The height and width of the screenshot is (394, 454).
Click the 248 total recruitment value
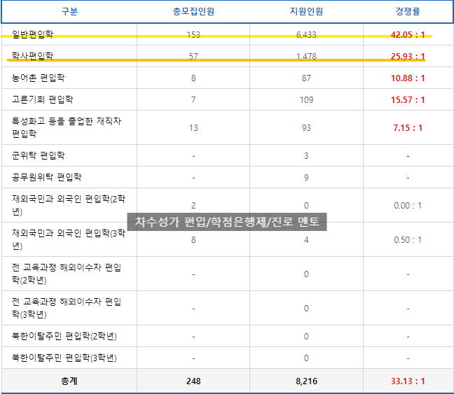[193, 381]
